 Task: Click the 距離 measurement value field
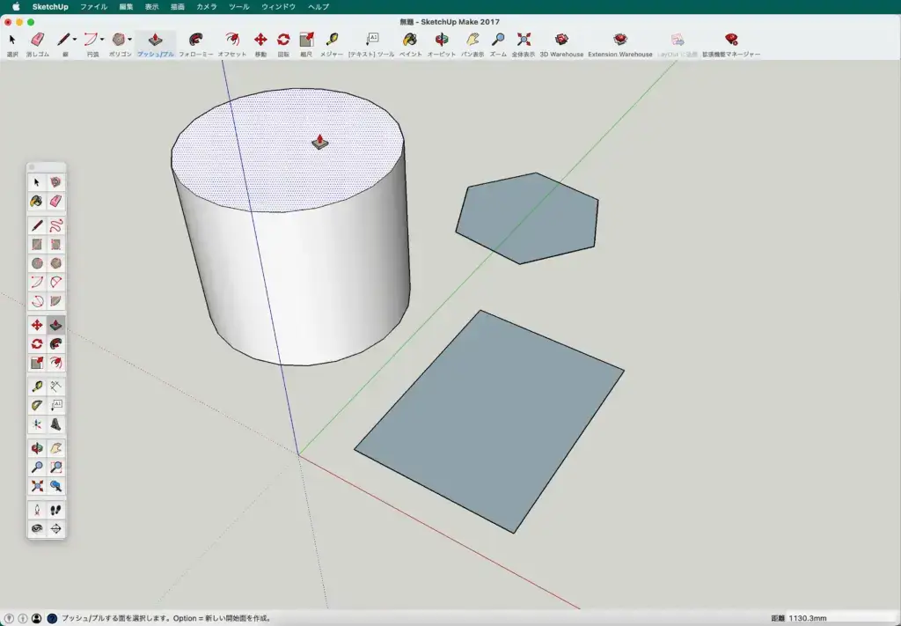(x=841, y=619)
